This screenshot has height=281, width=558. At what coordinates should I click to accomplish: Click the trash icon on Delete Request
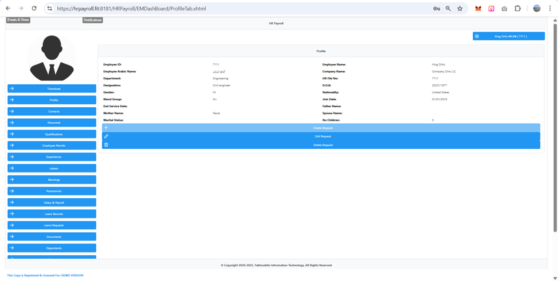[106, 145]
